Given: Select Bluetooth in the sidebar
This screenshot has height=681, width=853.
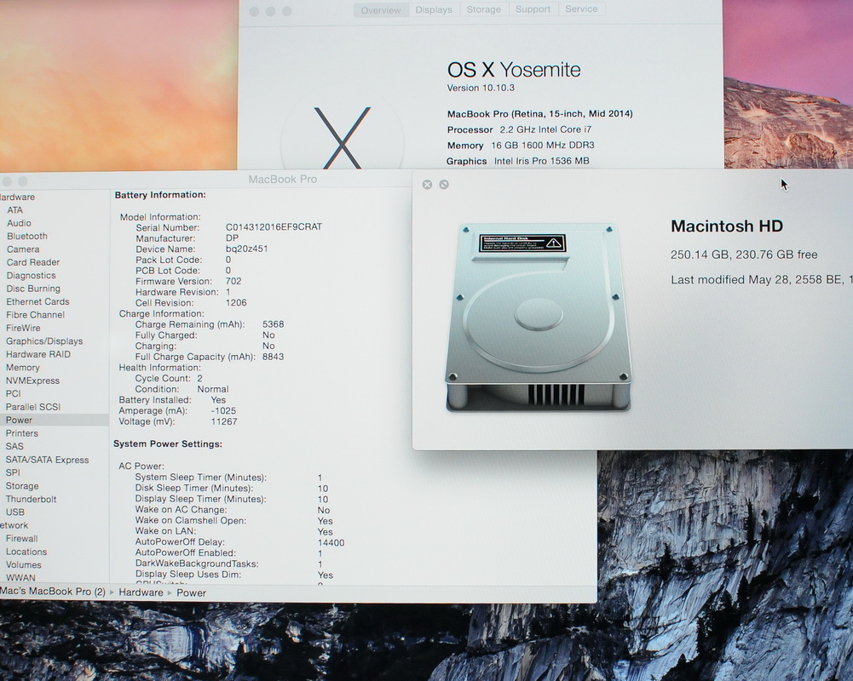Looking at the screenshot, I should 27,237.
